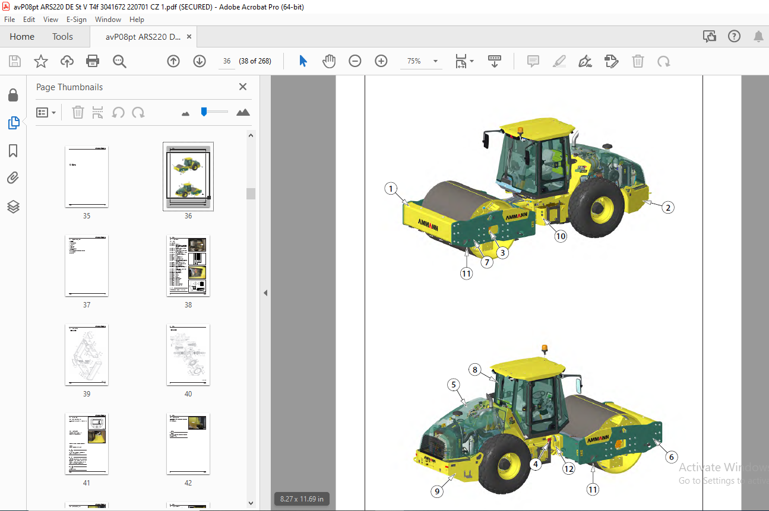This screenshot has width=769, height=511.
Task: Rotate clockwise in the thumbnails panel
Action: click(x=138, y=112)
